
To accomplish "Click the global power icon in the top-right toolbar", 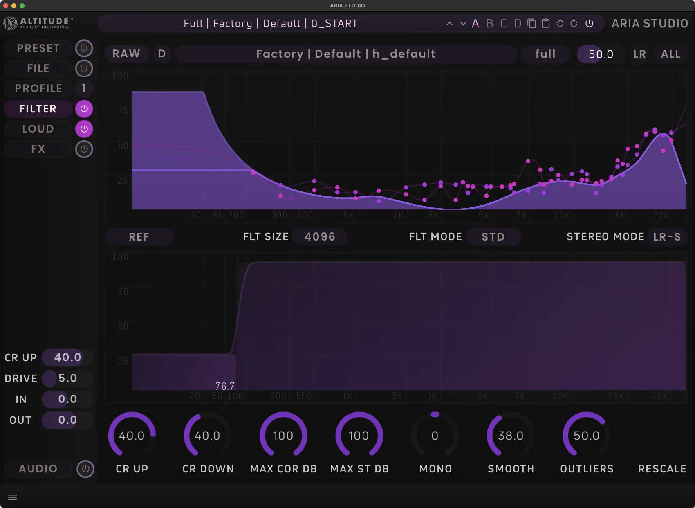I will (x=589, y=23).
